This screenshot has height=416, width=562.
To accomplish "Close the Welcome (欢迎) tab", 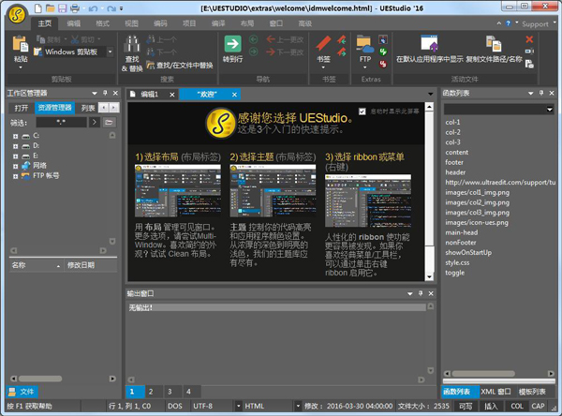I will [234, 95].
